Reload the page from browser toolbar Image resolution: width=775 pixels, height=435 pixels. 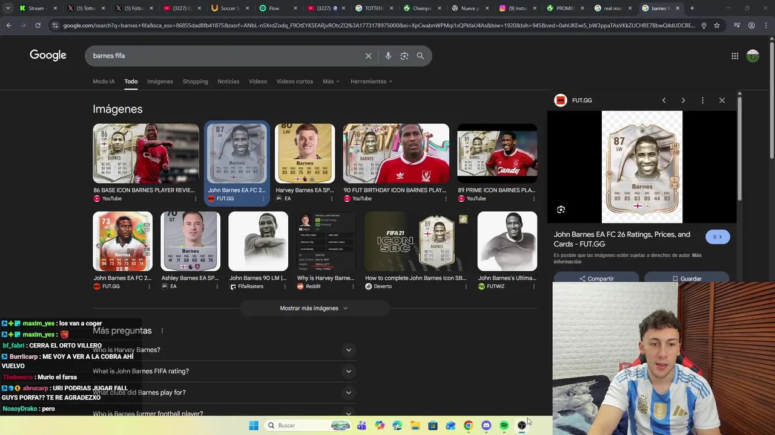click(x=38, y=25)
